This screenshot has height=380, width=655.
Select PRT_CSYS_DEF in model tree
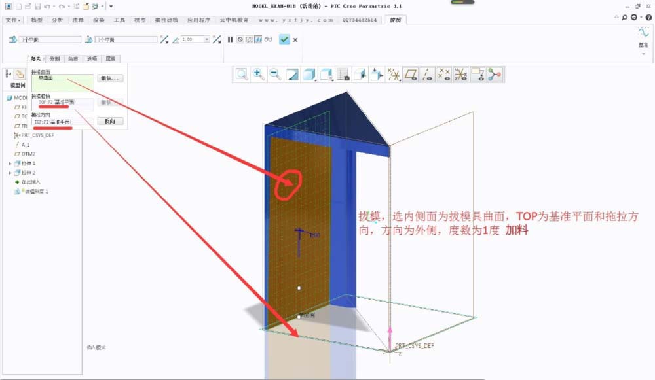click(x=34, y=135)
